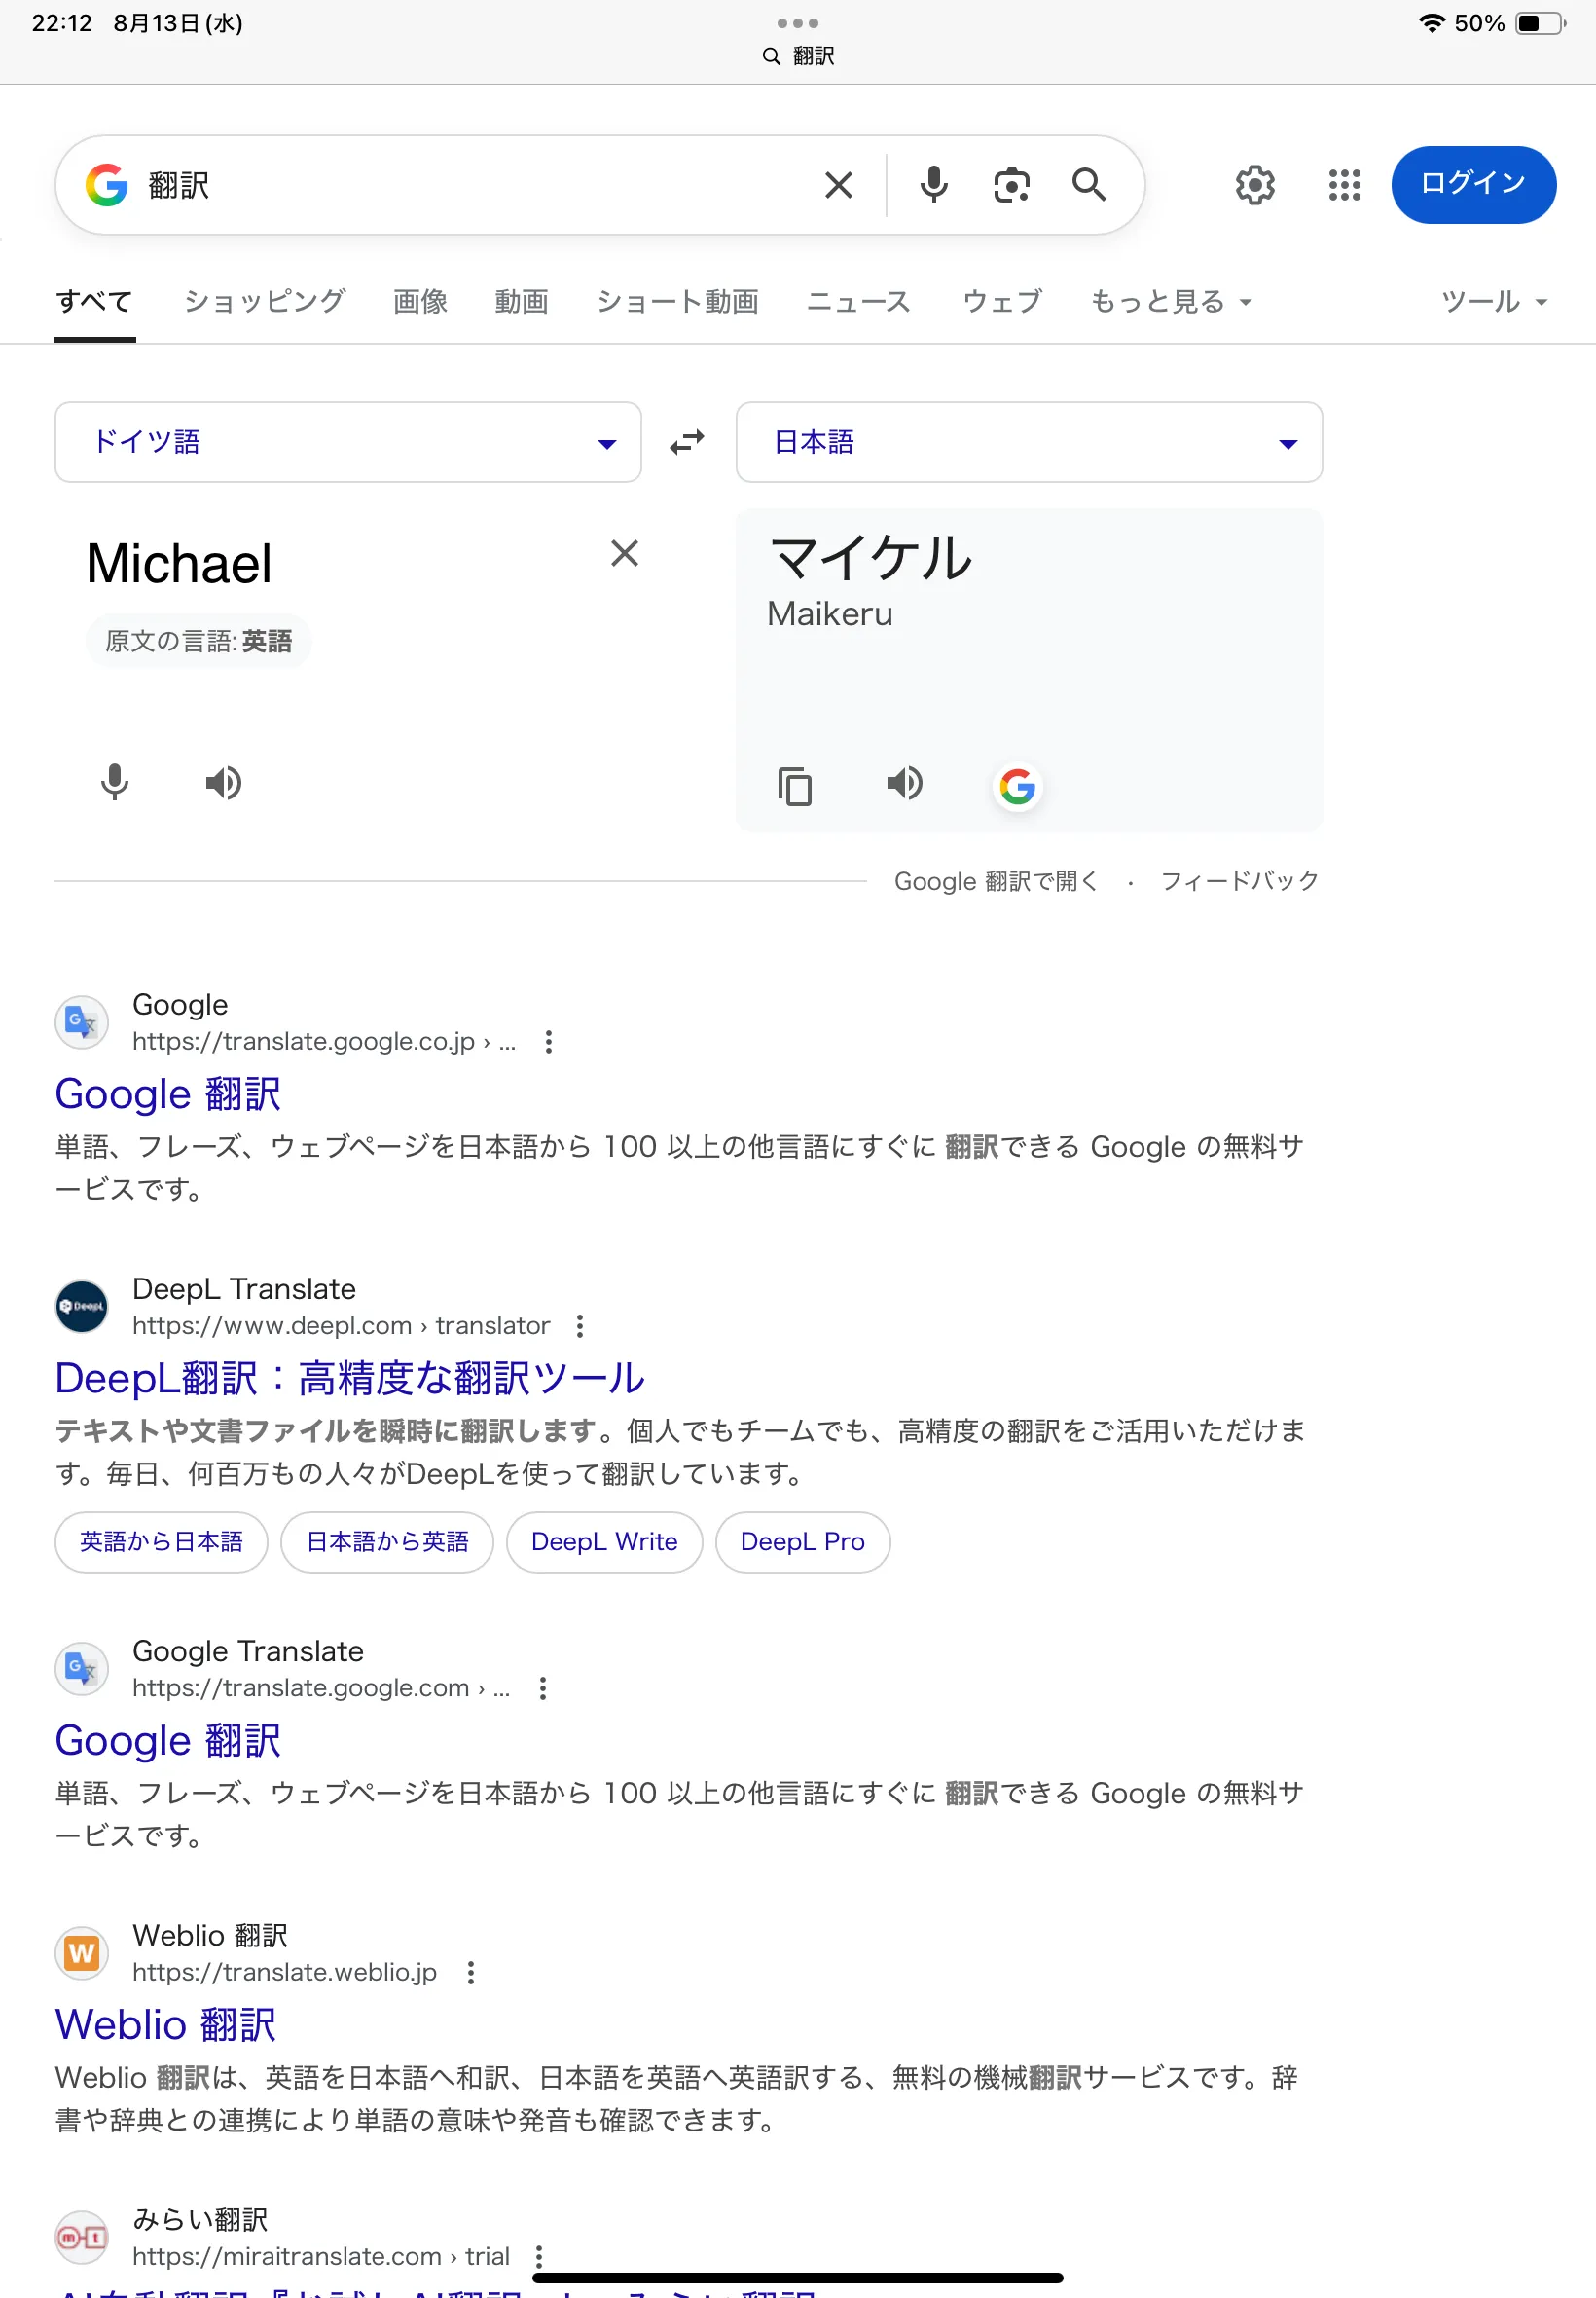Select the 英語から日本語 chip
Viewport: 1596px width, 2298px height.
click(x=161, y=1541)
